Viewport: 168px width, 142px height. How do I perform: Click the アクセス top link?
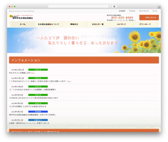coord(132,11)
